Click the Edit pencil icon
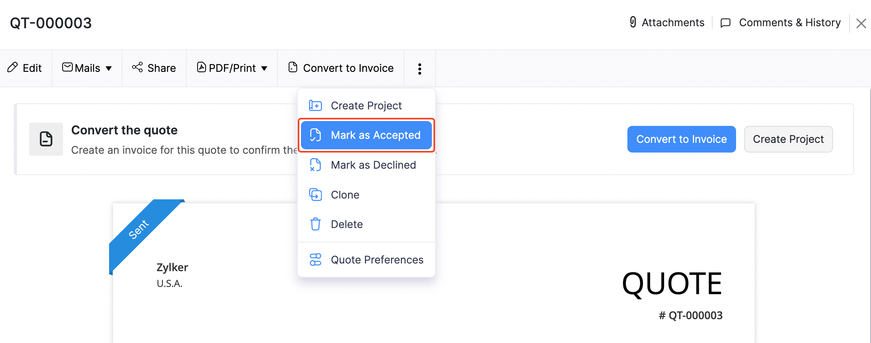The height and width of the screenshot is (343, 871). point(13,67)
